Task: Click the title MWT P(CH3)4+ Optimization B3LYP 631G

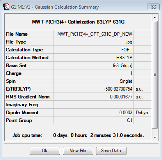Action: click(x=78, y=22)
